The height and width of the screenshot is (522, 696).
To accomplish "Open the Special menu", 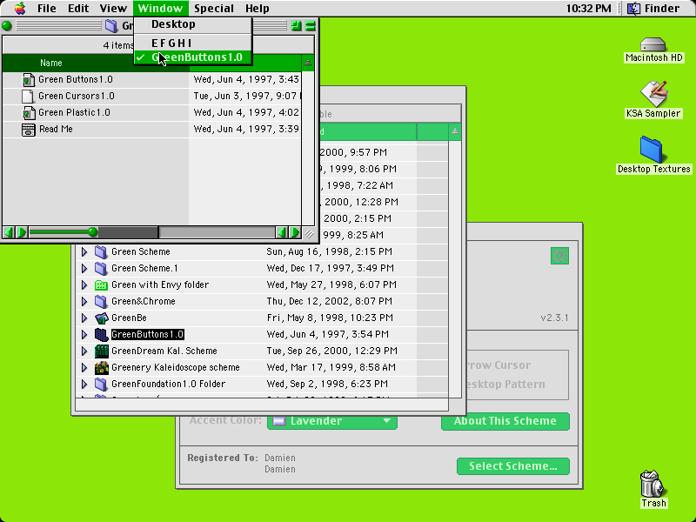I will tap(214, 8).
